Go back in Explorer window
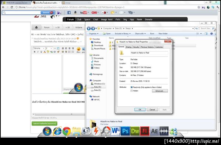 (89, 29)
